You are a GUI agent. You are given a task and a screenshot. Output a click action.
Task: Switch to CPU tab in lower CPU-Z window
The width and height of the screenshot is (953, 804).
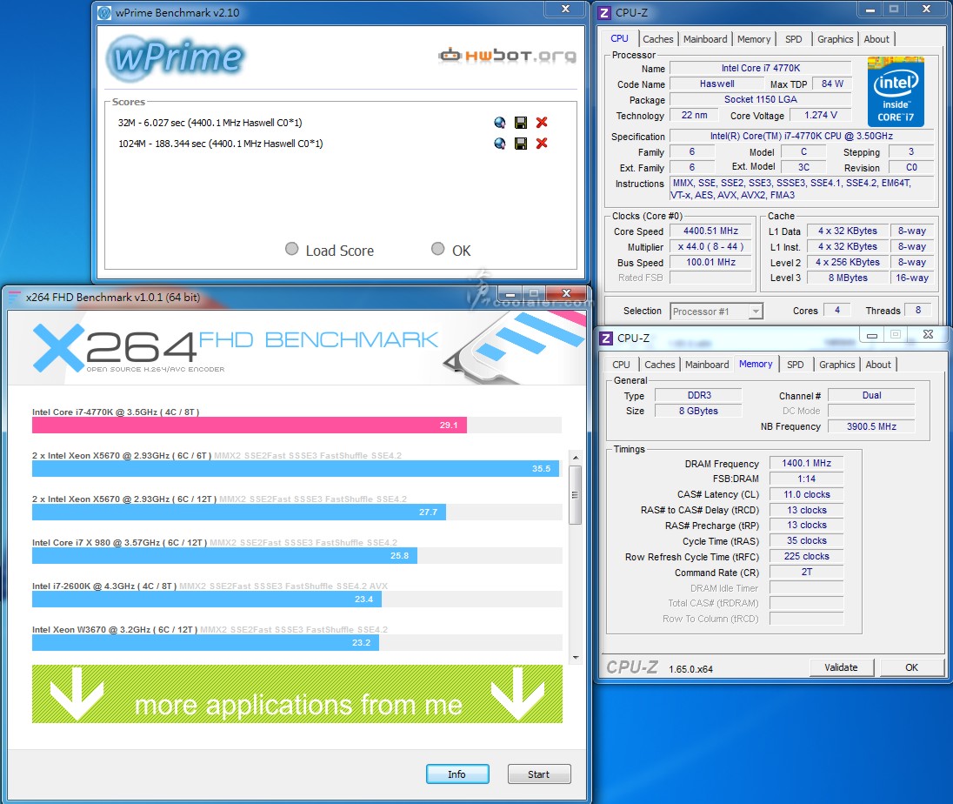point(621,365)
